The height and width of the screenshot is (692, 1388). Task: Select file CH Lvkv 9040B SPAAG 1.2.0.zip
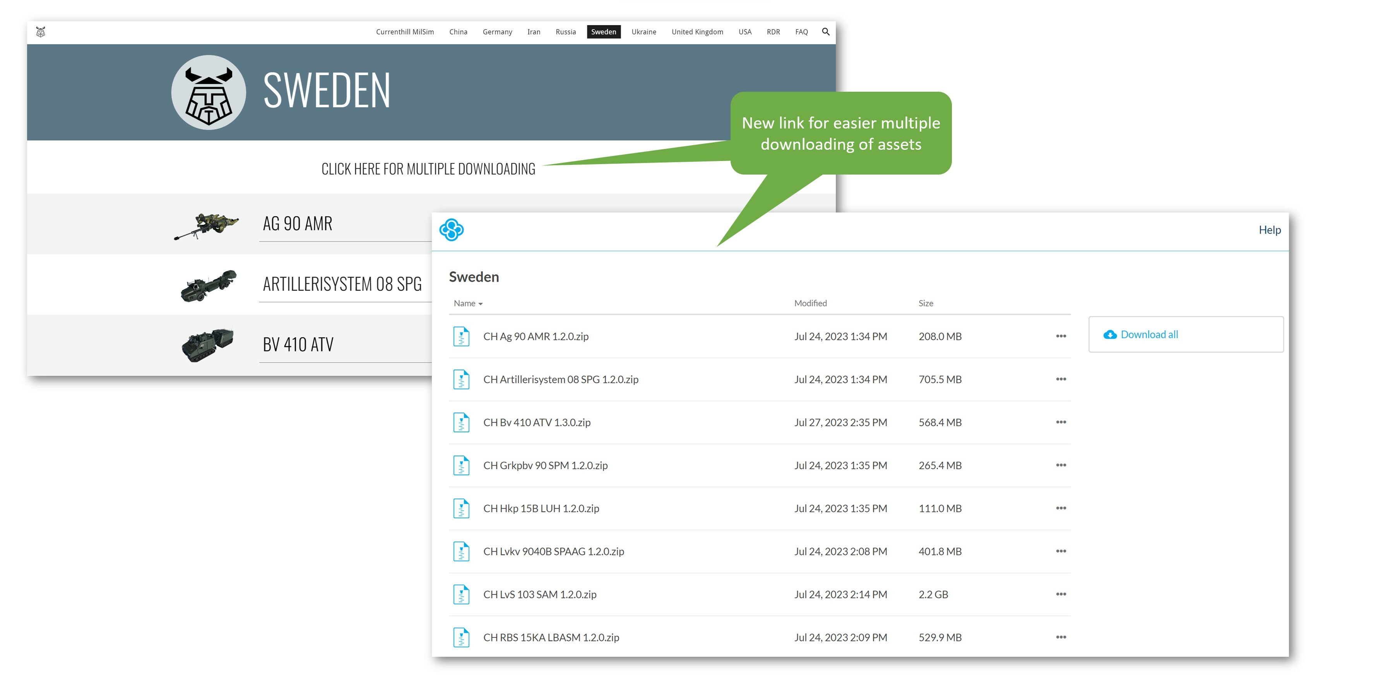553,552
